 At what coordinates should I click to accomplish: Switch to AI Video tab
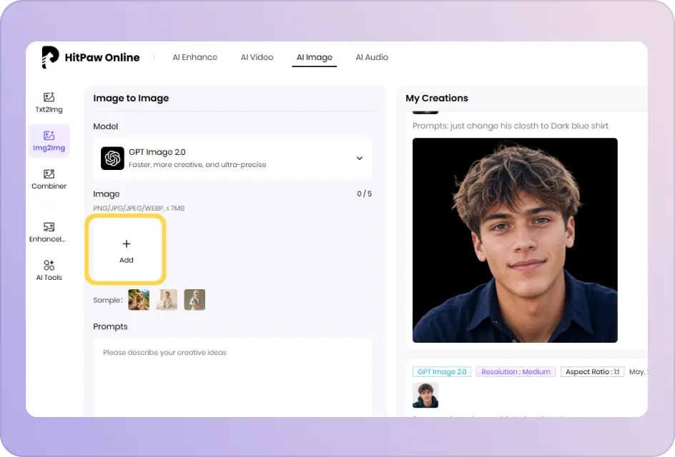point(257,57)
